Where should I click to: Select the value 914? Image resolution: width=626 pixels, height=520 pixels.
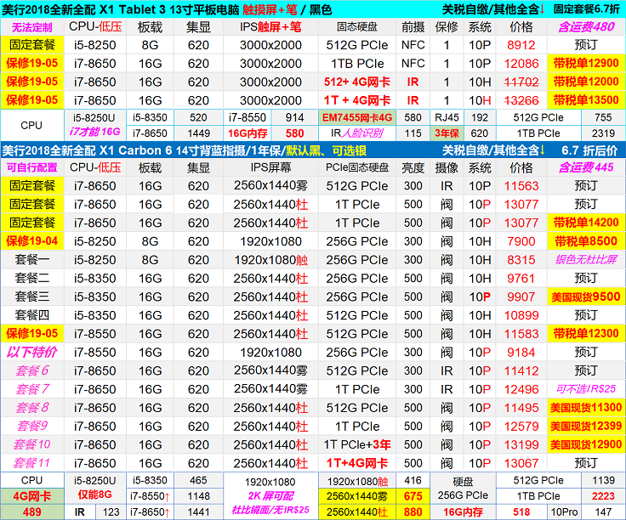(294, 117)
